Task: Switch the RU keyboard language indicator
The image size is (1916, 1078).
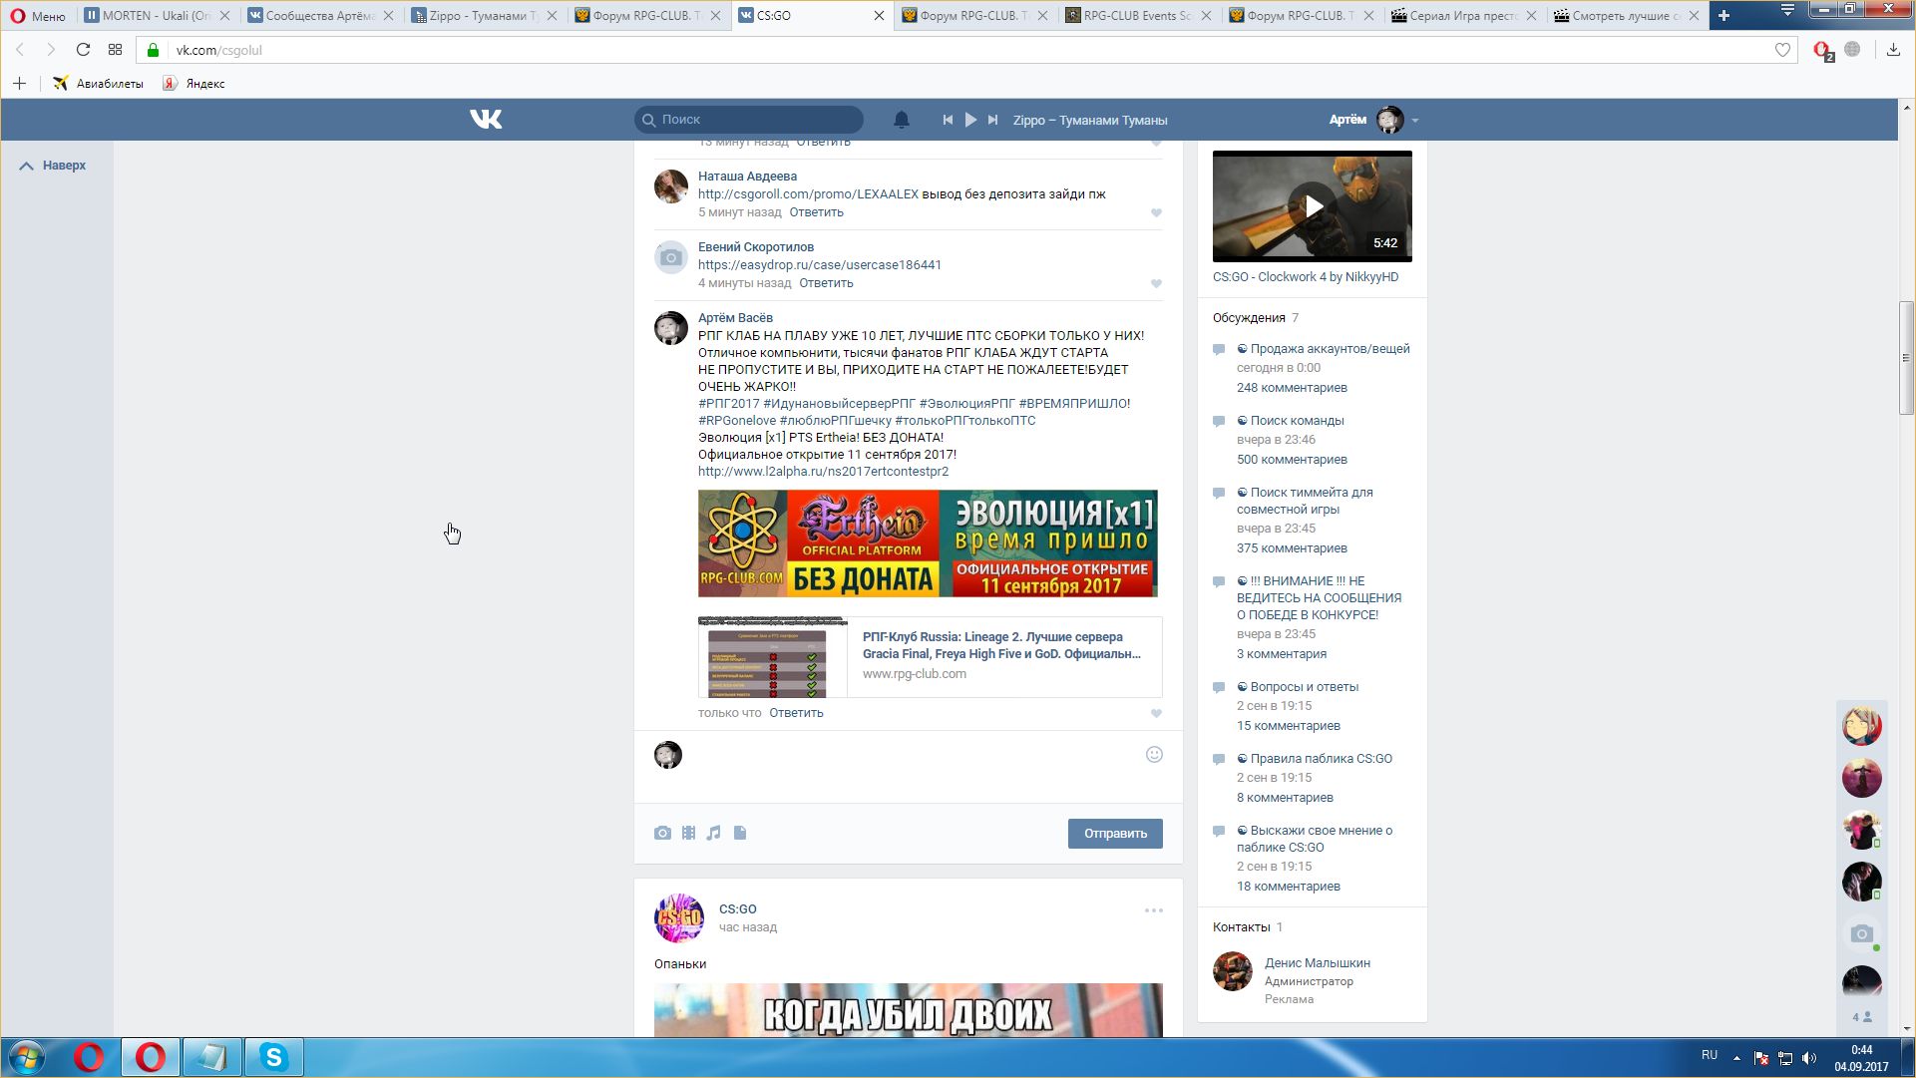Action: (x=1710, y=1055)
